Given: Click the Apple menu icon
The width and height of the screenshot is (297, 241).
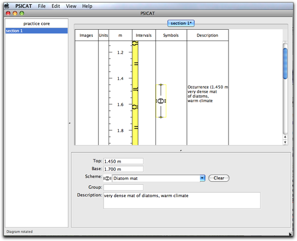Looking at the screenshot, I should [x=7, y=6].
